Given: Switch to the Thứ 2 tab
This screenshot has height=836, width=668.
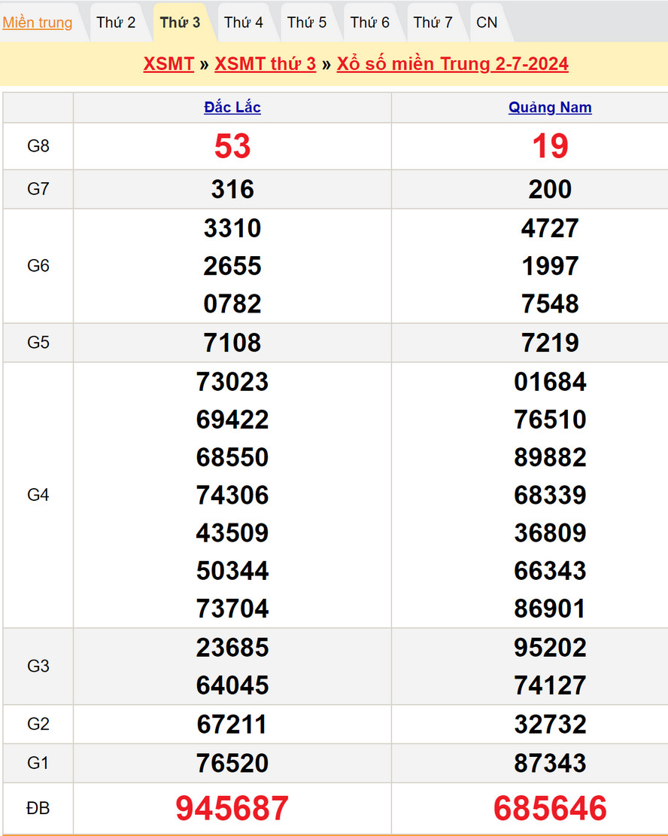Looking at the screenshot, I should (116, 23).
